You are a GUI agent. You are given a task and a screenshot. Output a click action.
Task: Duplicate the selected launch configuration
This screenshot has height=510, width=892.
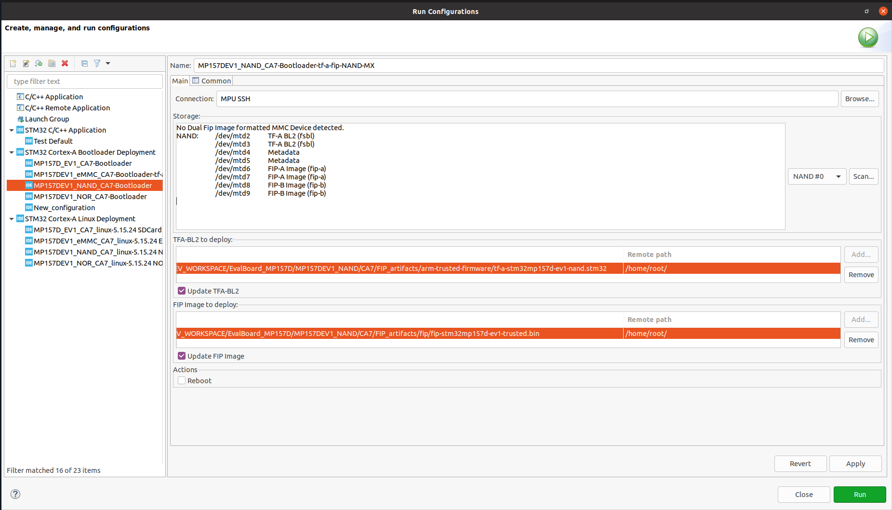click(x=52, y=63)
